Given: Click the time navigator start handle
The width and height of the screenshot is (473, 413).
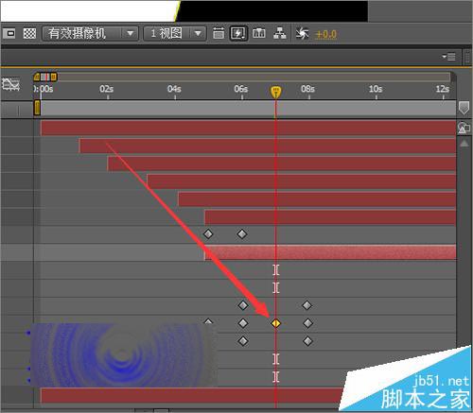Looking at the screenshot, I should tap(37, 77).
